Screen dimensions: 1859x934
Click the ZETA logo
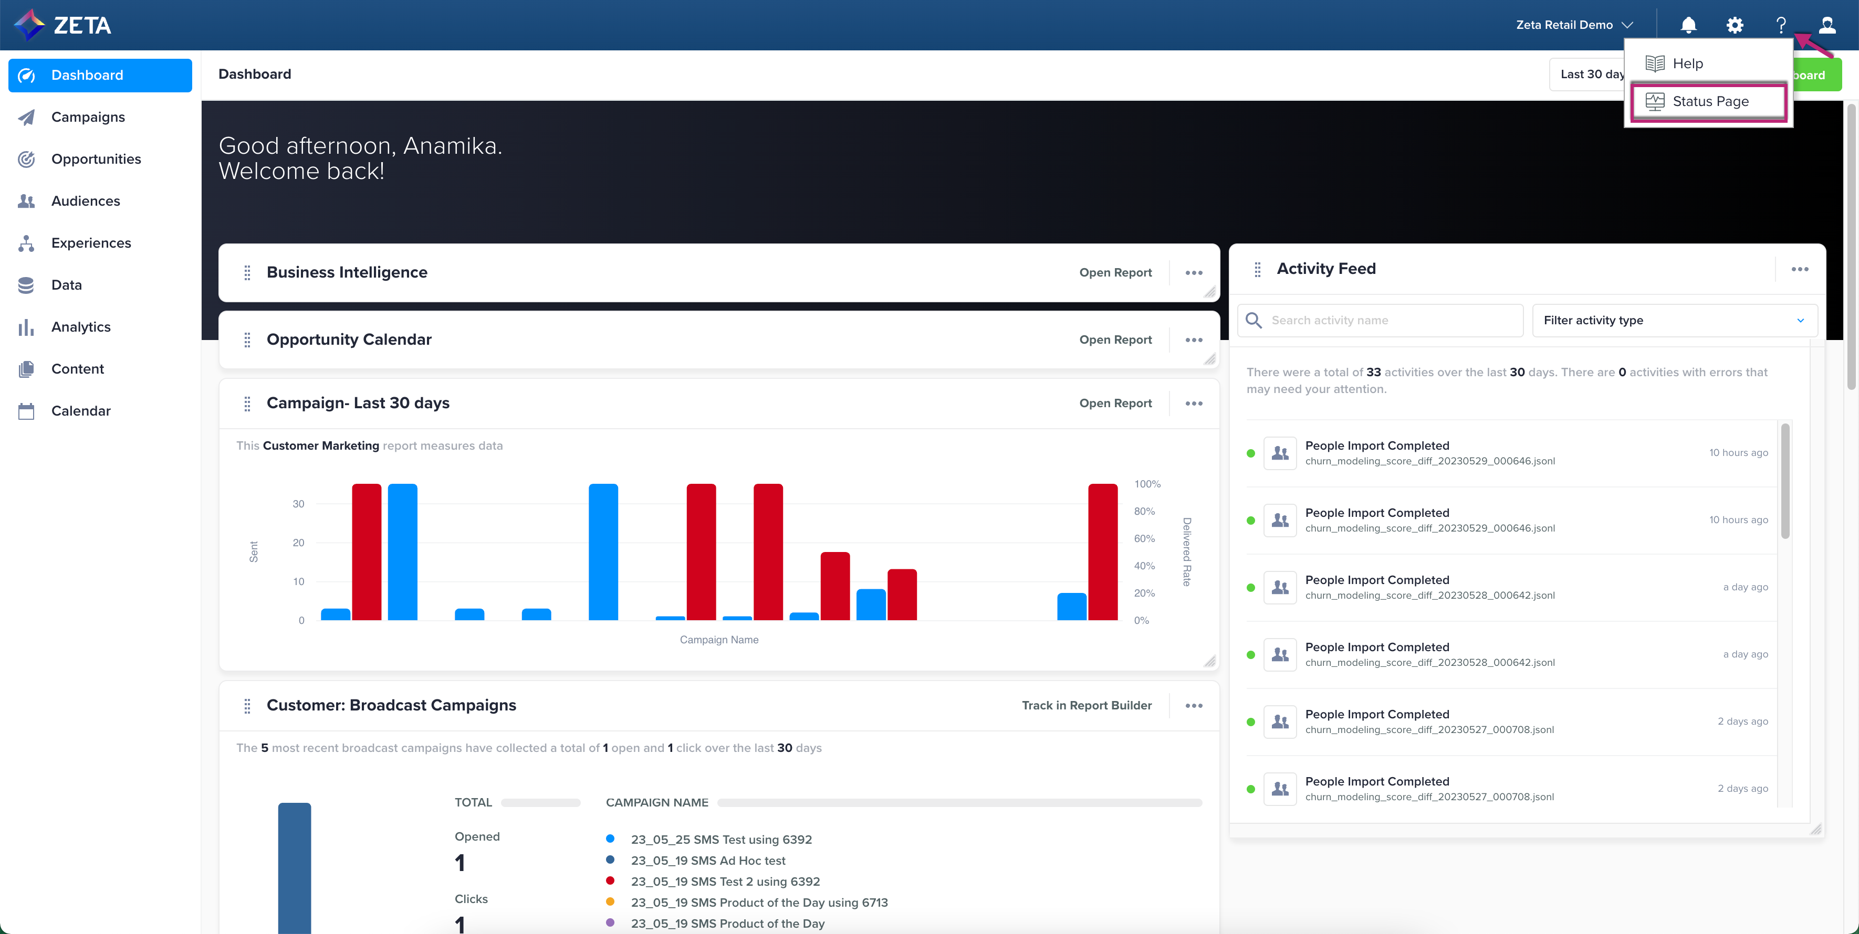pos(63,25)
